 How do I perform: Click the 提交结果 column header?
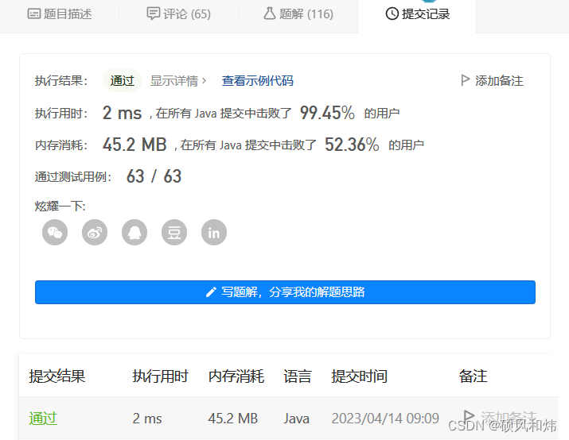point(57,376)
